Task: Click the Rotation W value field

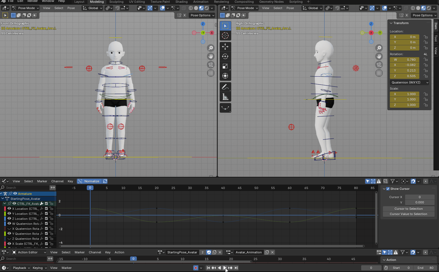Action: [404, 60]
